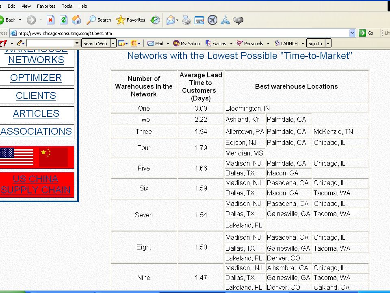The width and height of the screenshot is (390, 293).
Task: Open the ARTICLES sidebar link
Action: pyautogui.click(x=36, y=114)
